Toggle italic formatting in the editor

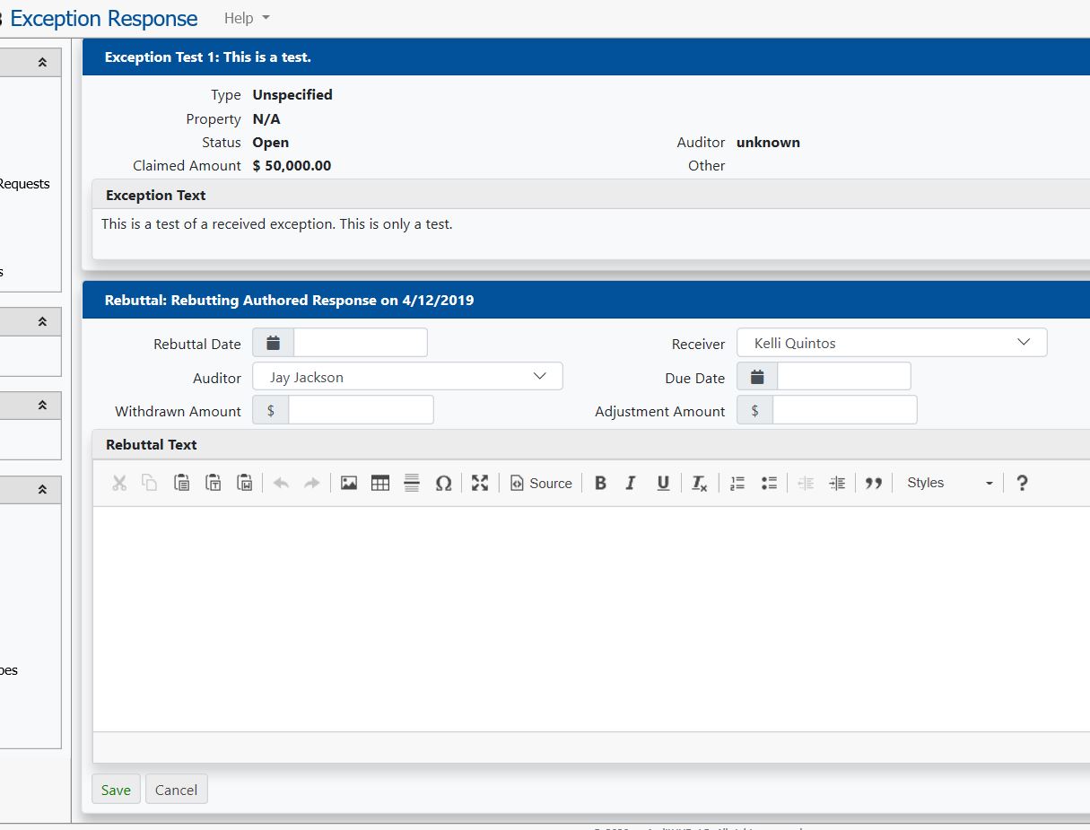pyautogui.click(x=631, y=483)
